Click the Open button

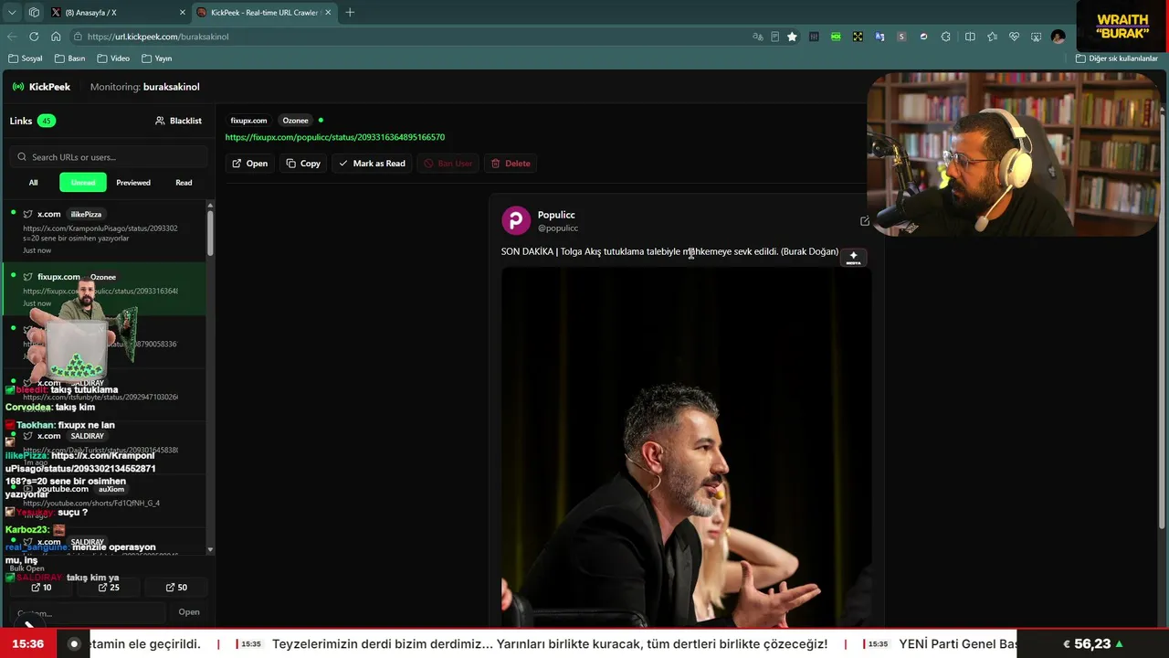tap(250, 164)
